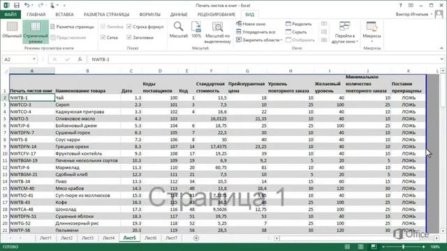The height and width of the screenshot is (251, 447).
Task: Expand Перейти в другое окно arrow
Action: (x=357, y=42)
